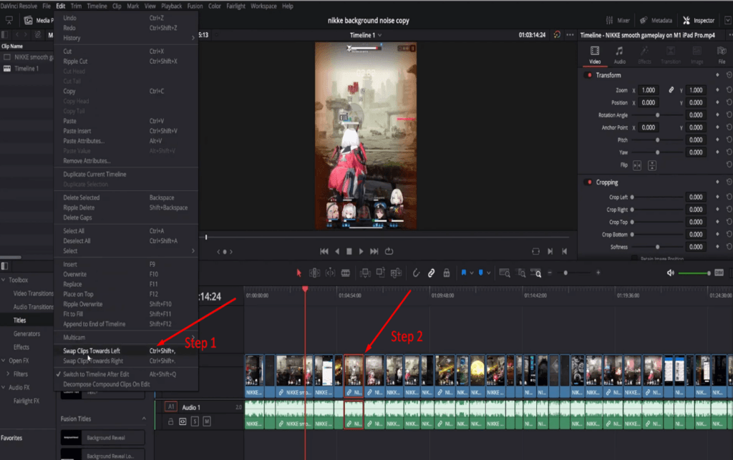733x460 pixels.
Task: Add a keyframe for Zoom
Action: 717,89
